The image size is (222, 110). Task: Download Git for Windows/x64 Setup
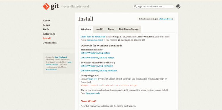point(95,53)
